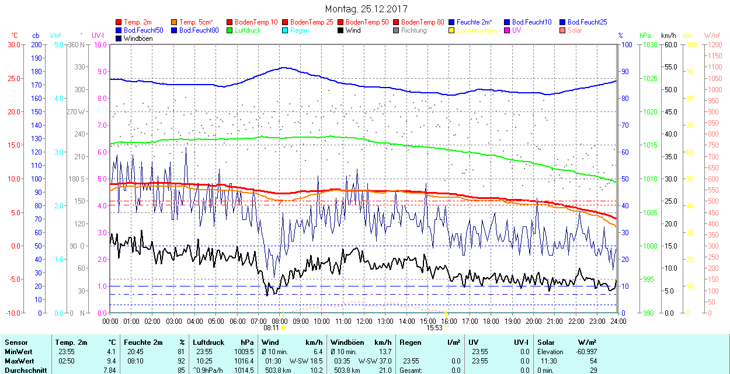This screenshot has height=374, width=730.
Task: Click the 12:00 time axis label
Action: tap(364, 321)
